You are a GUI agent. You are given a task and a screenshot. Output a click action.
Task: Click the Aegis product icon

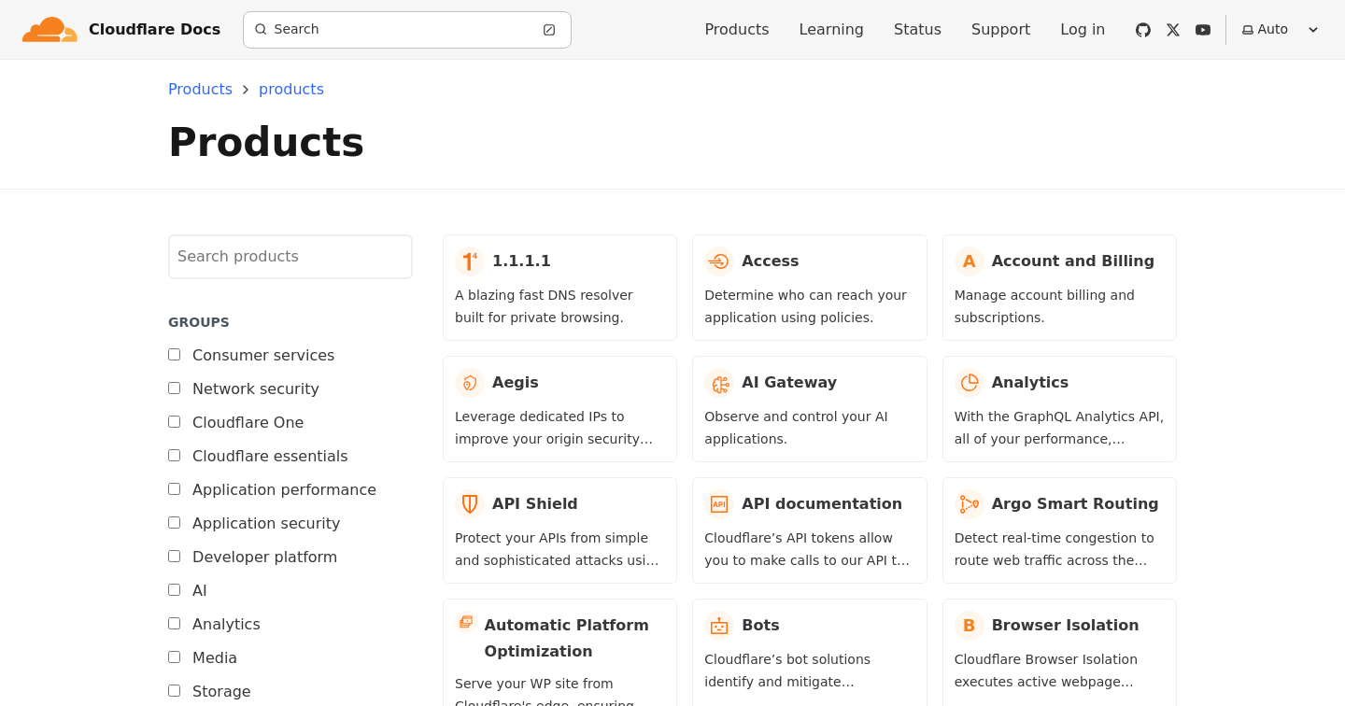(x=470, y=383)
